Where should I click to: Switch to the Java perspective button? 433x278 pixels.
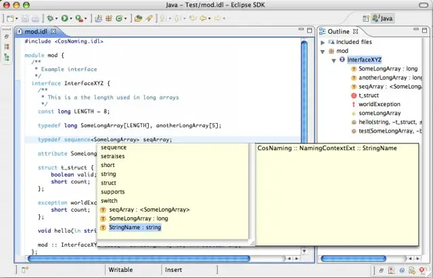click(382, 18)
